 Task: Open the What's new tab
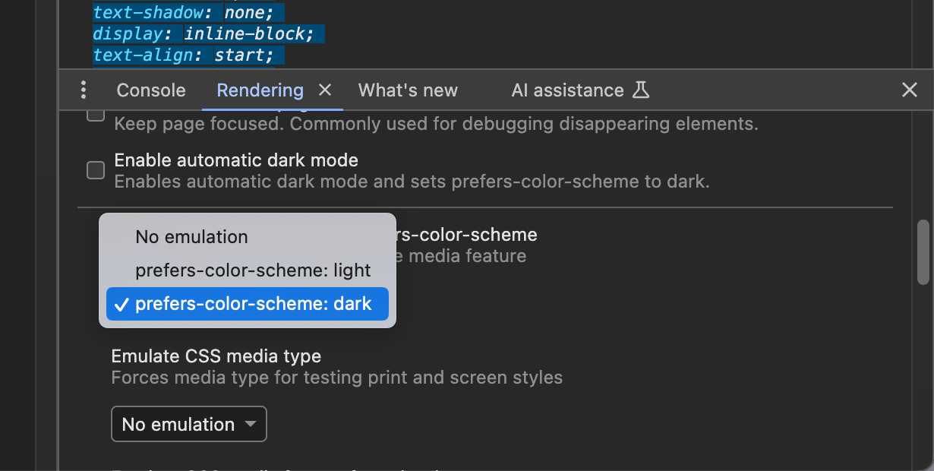coord(408,90)
